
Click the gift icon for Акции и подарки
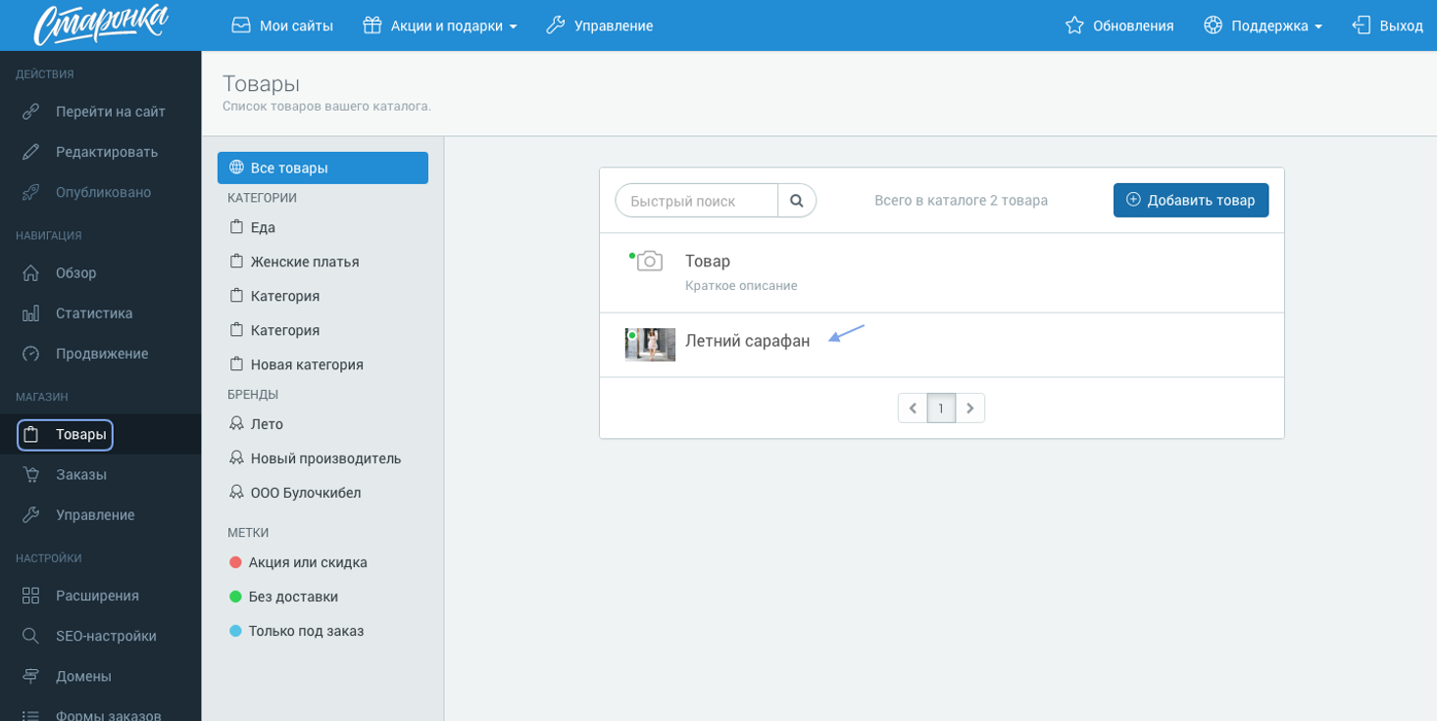pos(372,24)
